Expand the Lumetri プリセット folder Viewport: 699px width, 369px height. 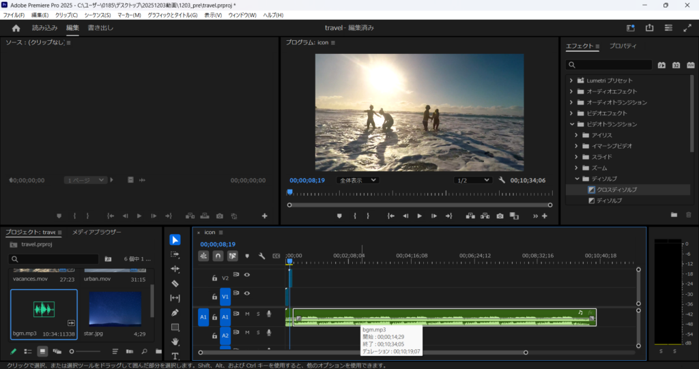point(571,80)
